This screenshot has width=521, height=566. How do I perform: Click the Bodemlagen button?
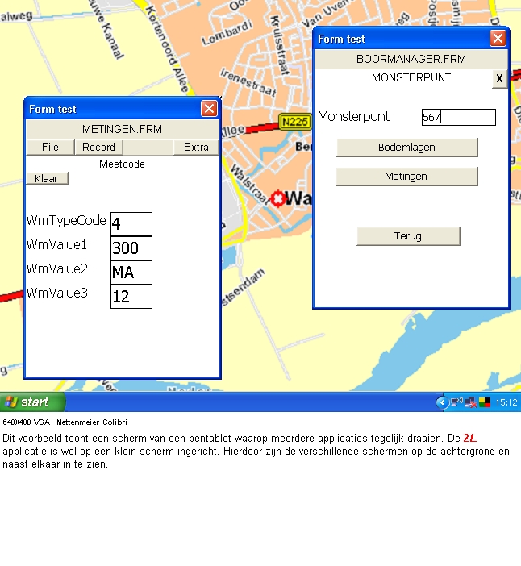click(x=406, y=148)
